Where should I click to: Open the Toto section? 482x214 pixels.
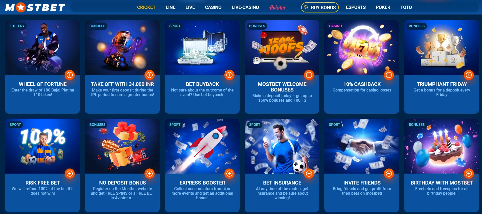(406, 7)
